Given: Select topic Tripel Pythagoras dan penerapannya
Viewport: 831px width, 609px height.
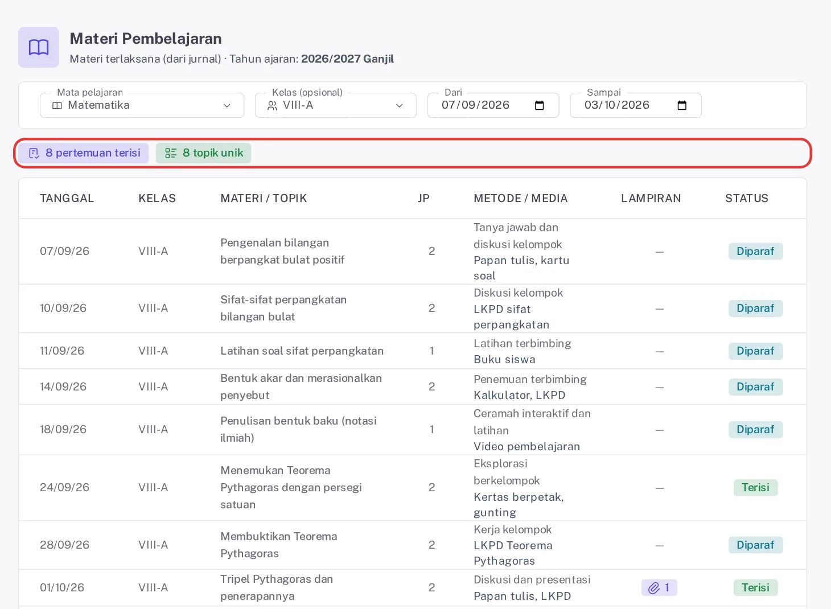Looking at the screenshot, I should tap(277, 587).
